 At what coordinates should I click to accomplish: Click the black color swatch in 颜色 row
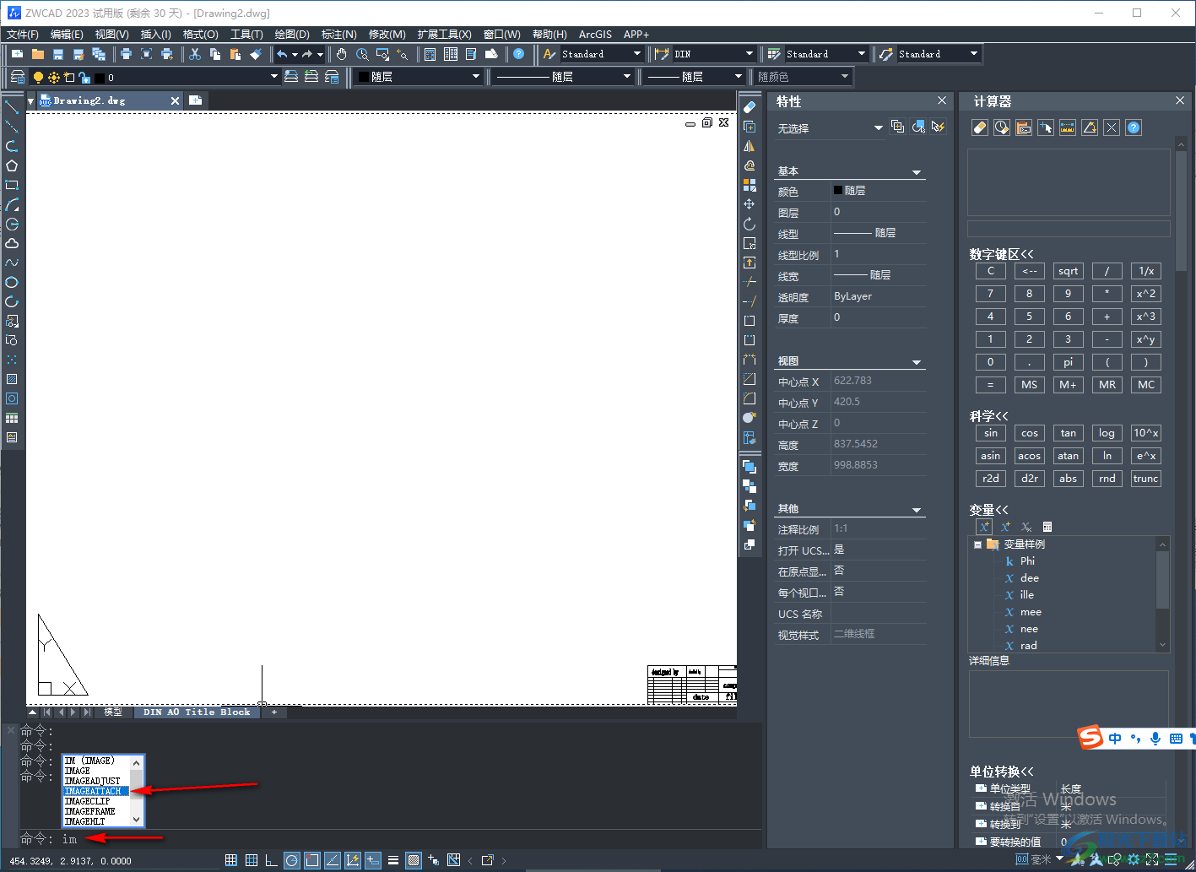(x=838, y=191)
